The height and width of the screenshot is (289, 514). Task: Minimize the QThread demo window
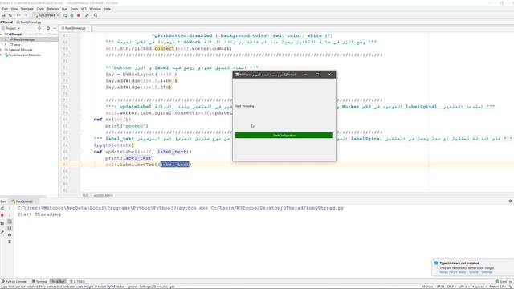pyautogui.click(x=305, y=75)
